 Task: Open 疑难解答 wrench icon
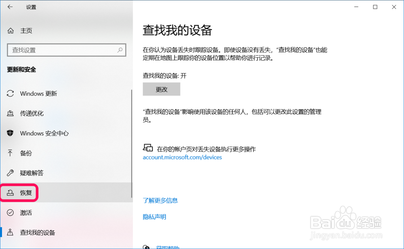click(10, 173)
